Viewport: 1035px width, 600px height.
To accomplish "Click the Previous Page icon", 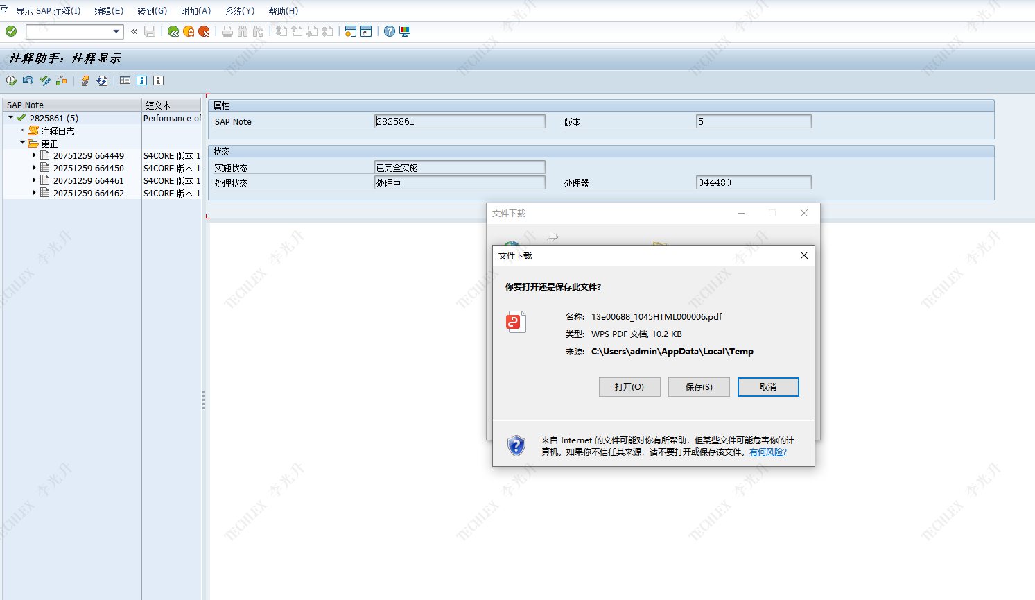I will pyautogui.click(x=297, y=31).
